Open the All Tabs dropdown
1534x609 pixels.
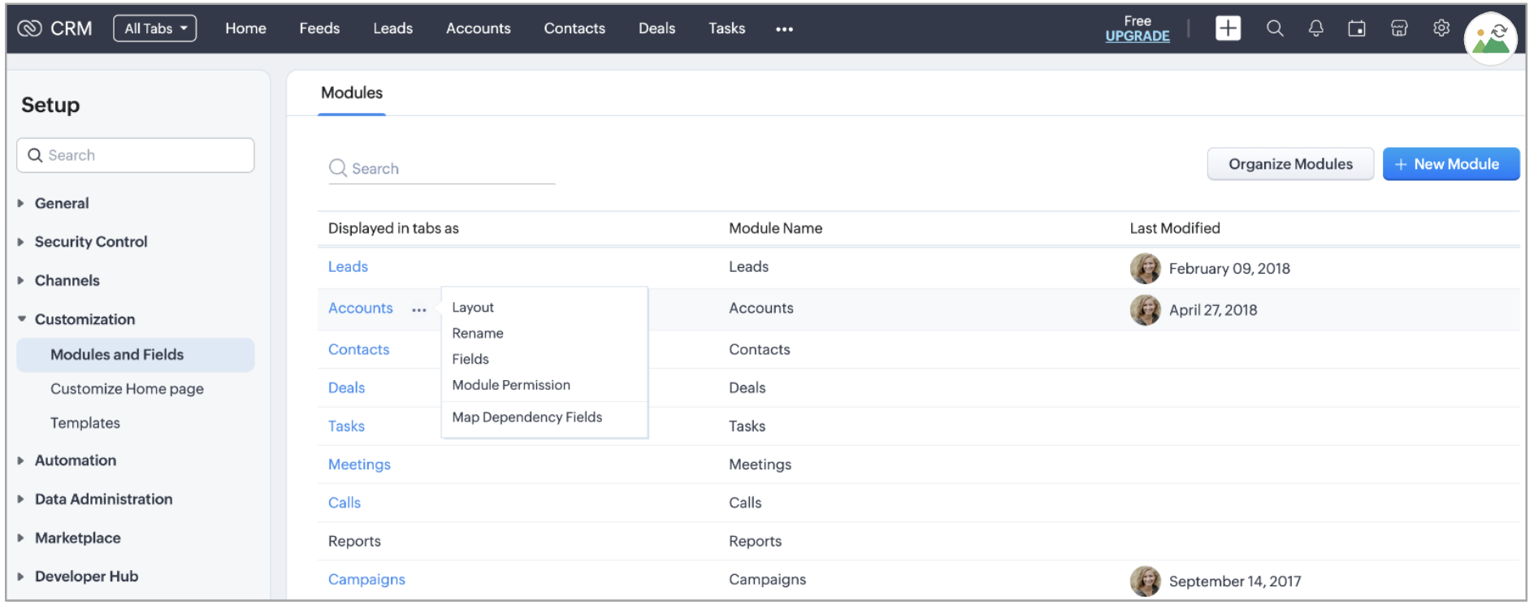click(155, 28)
